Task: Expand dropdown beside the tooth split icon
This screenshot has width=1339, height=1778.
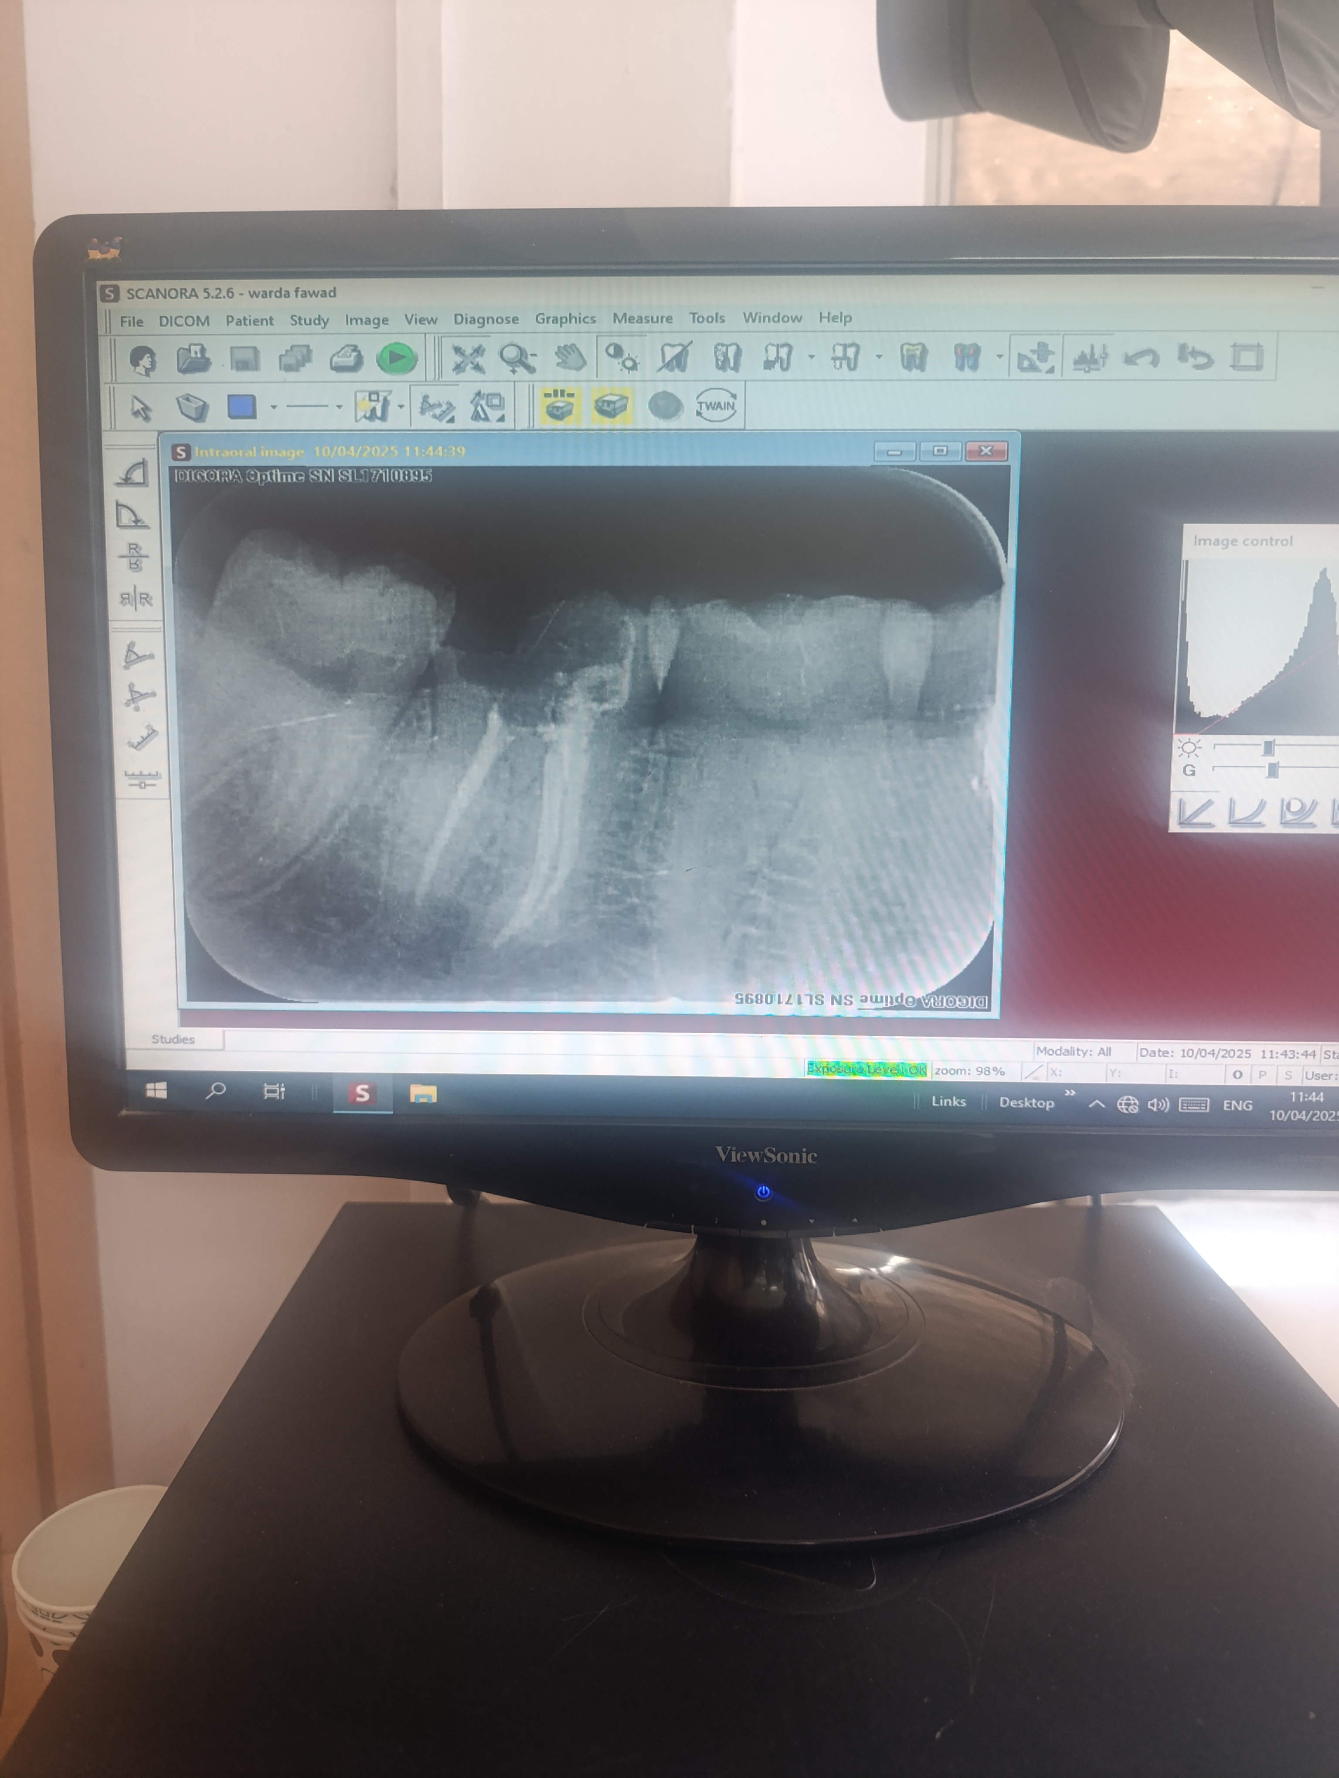Action: click(878, 357)
